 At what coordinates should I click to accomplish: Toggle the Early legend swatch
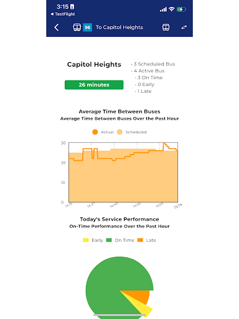pyautogui.click(x=86, y=240)
